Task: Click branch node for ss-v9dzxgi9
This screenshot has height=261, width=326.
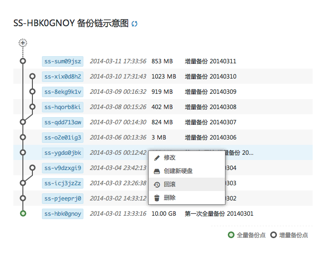Action: [32, 168]
